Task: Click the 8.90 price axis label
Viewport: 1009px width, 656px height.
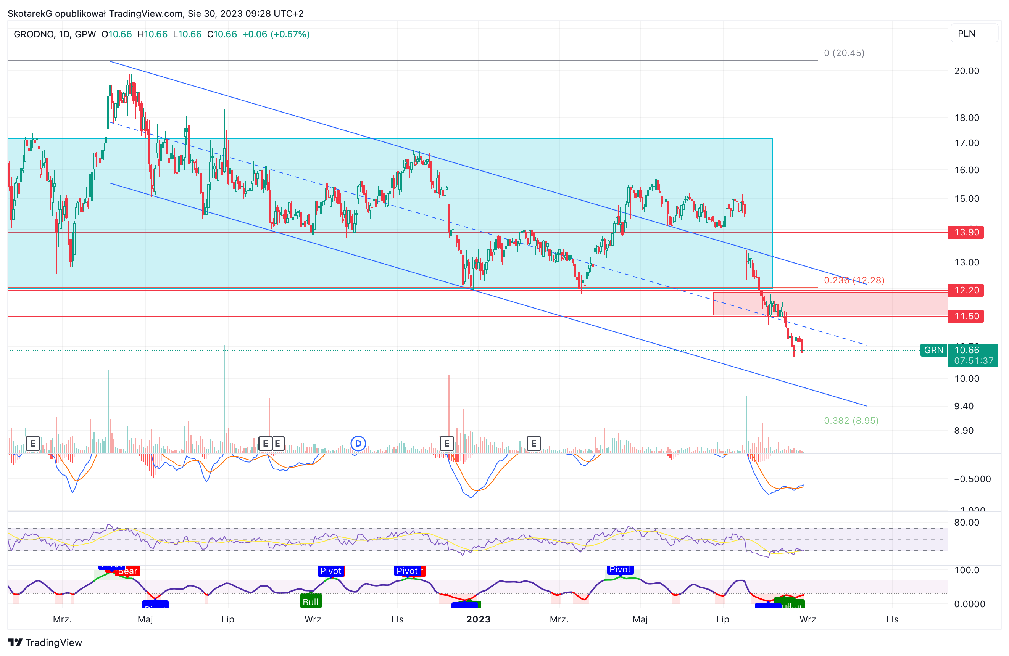Action: [x=964, y=431]
